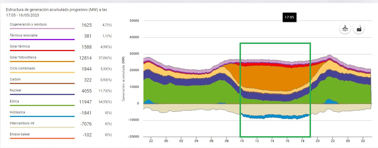Hide the Solar fotovoltaica series via legend
Image resolution: width=378 pixels, height=148 pixels.
click(23, 57)
